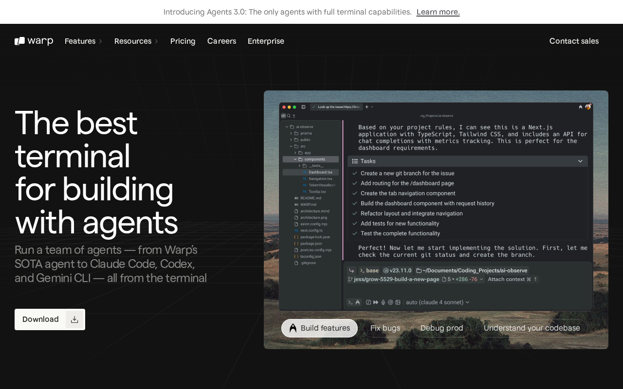Click the attach image icon in input bar
Image resolution: width=623 pixels, height=389 pixels.
point(398,302)
